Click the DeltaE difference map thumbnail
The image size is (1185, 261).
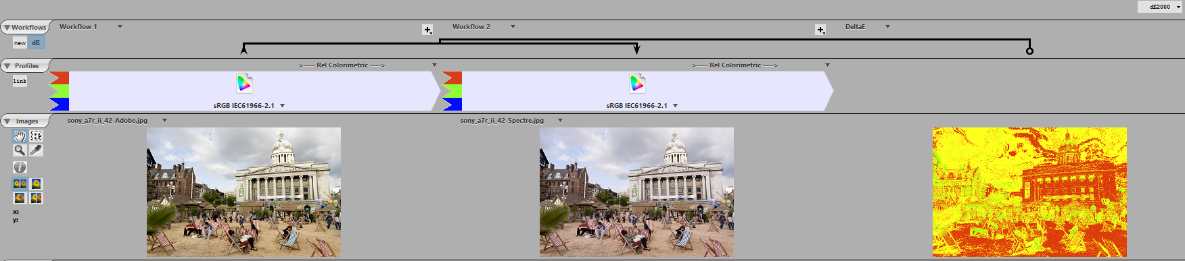1029,192
